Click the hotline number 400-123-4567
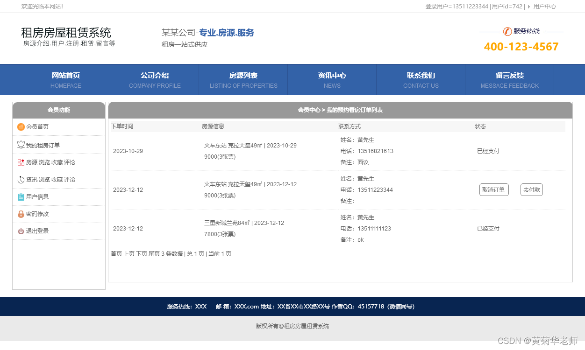This screenshot has height=350, width=585. coord(521,47)
